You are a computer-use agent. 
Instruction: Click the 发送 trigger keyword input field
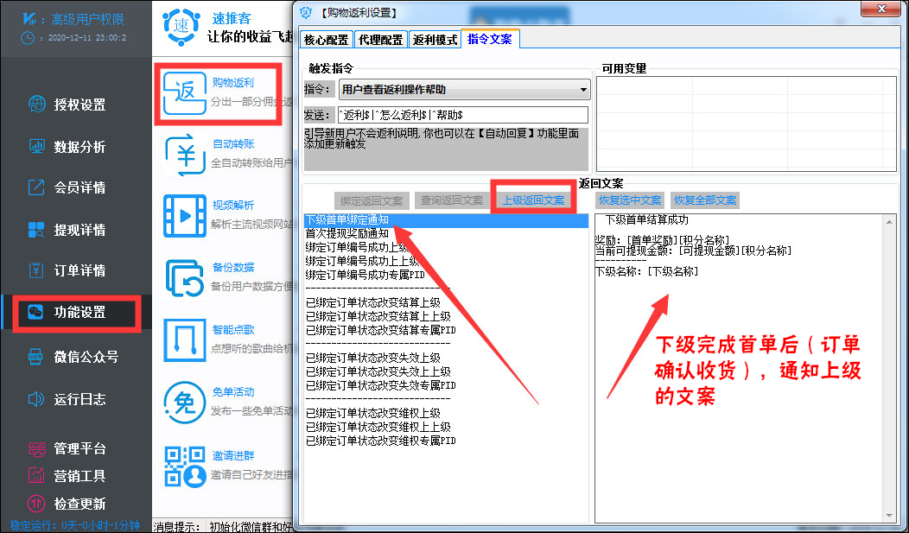[x=462, y=114]
